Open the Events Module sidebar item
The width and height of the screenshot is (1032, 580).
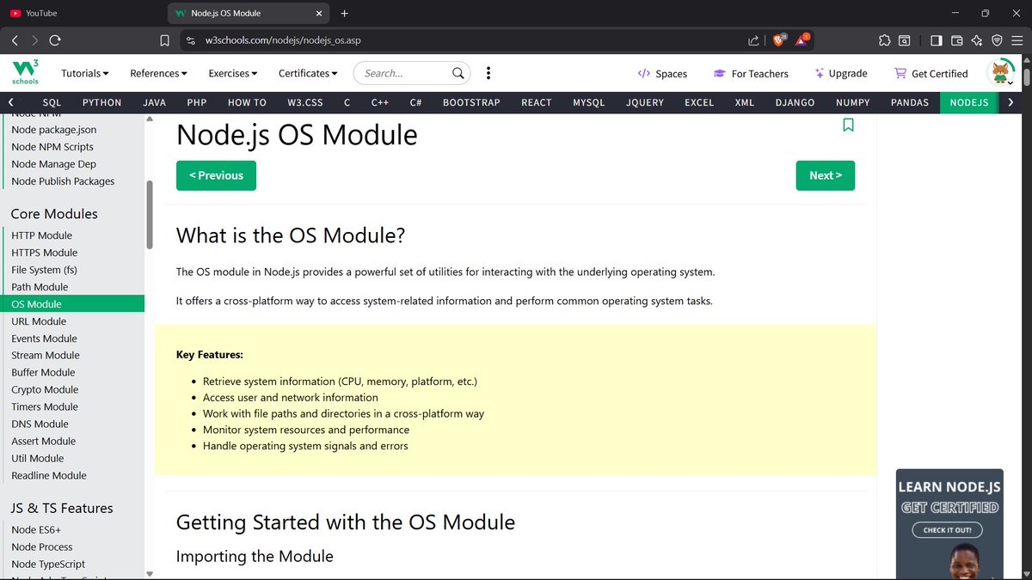(x=44, y=339)
